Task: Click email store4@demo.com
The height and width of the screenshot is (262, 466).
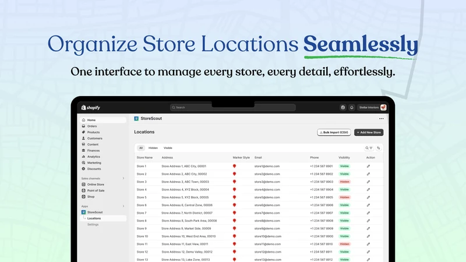Action: point(267,190)
